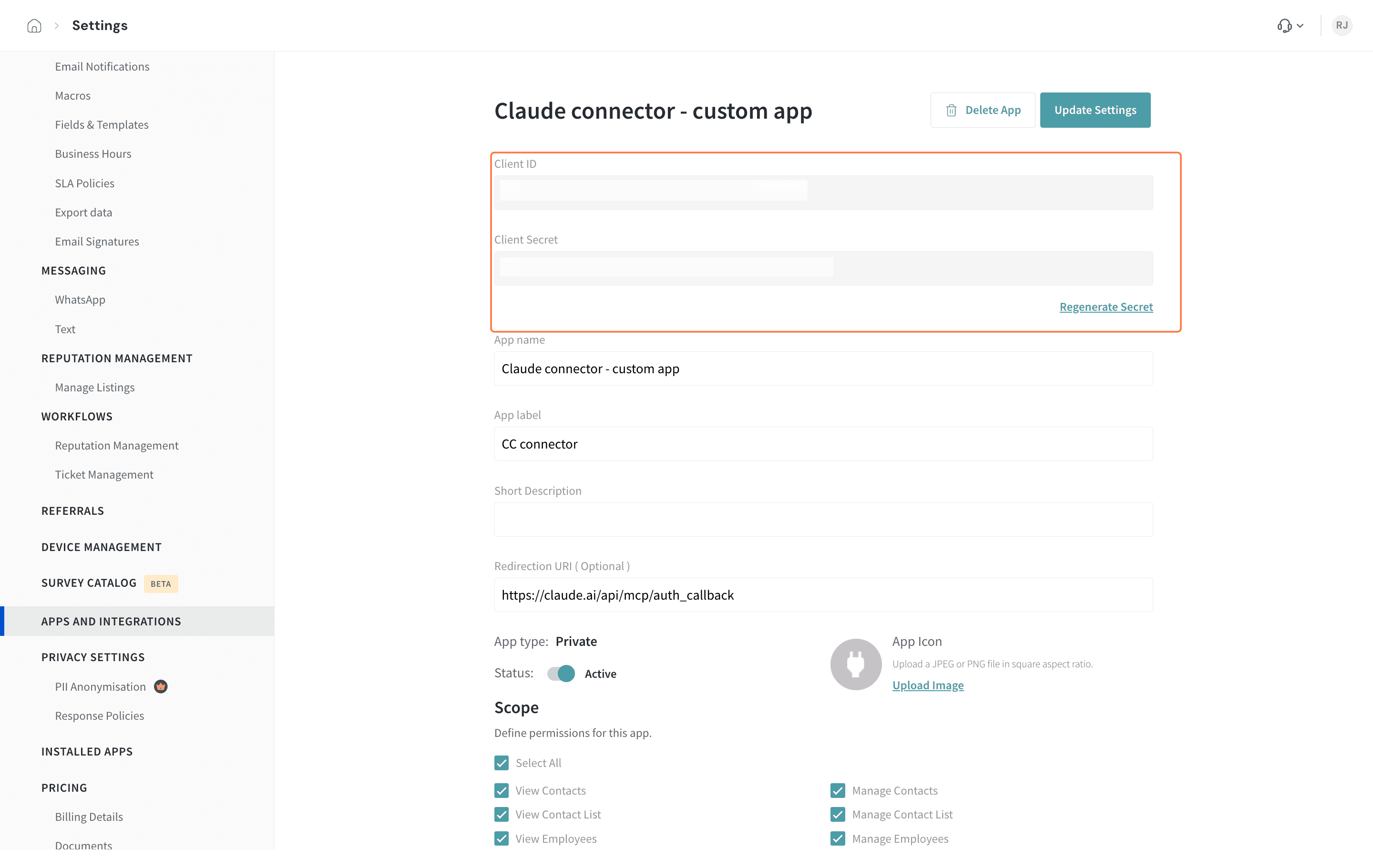The width and height of the screenshot is (1373, 858).
Task: Open Macros settings
Action: 72,96
